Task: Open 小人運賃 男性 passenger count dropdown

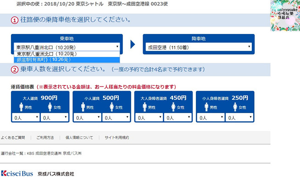Action: (x=88, y=117)
